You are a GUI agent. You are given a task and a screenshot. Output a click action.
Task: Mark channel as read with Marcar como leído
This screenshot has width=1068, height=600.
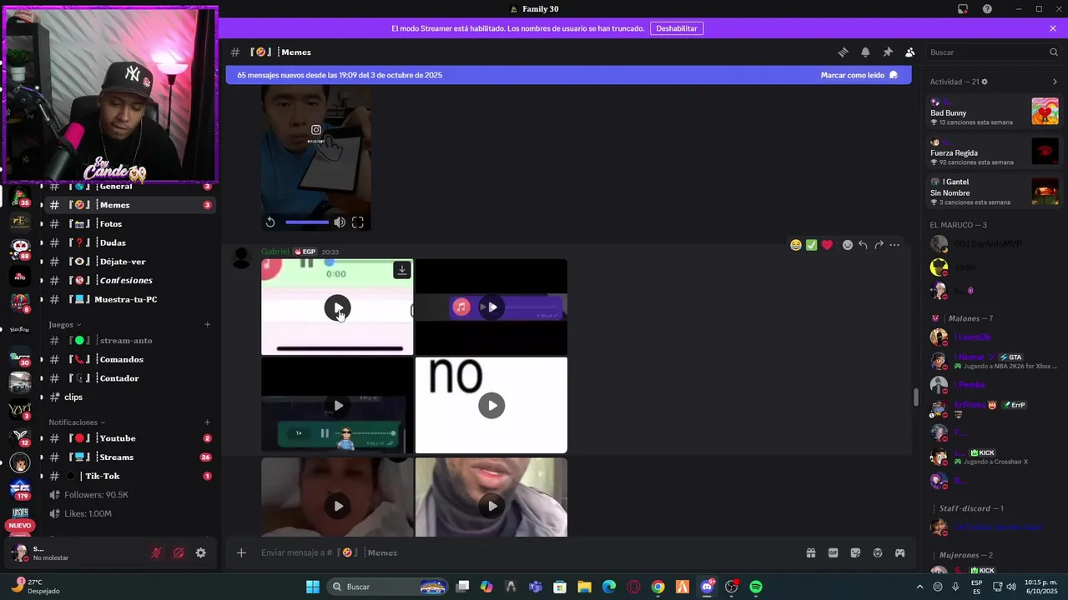[859, 75]
